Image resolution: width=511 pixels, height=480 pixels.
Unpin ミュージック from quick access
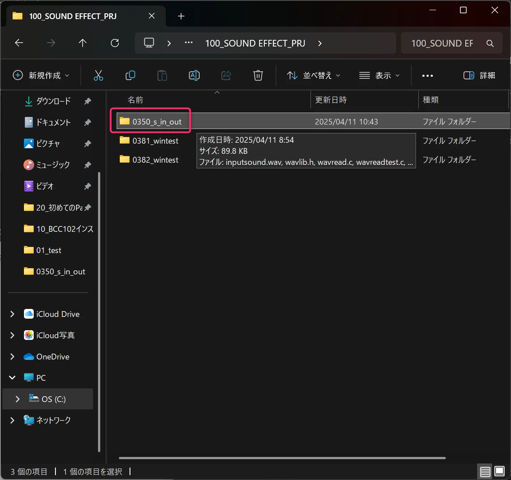[x=87, y=165]
